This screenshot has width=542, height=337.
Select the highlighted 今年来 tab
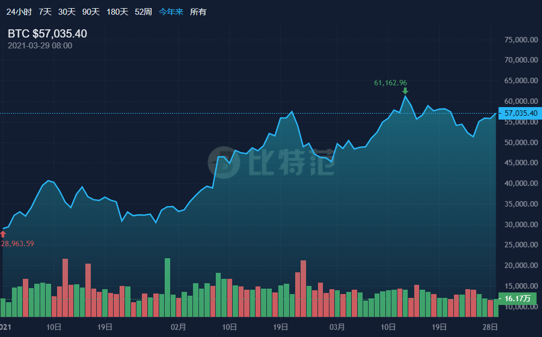(171, 11)
